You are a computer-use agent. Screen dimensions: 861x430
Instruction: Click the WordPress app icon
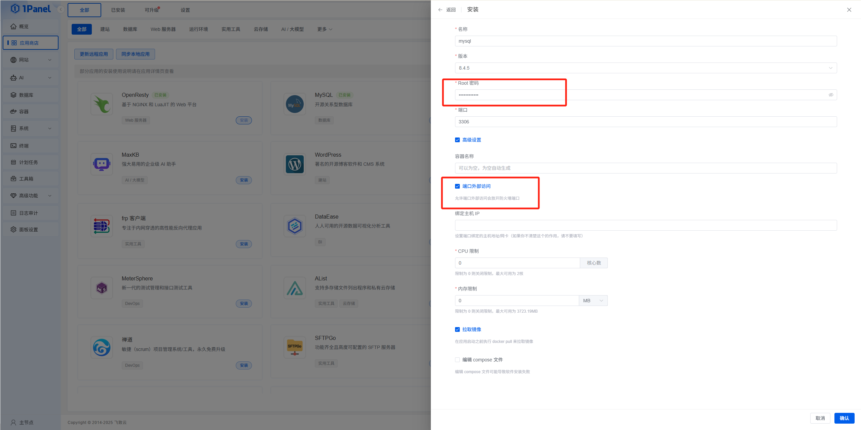tap(295, 164)
